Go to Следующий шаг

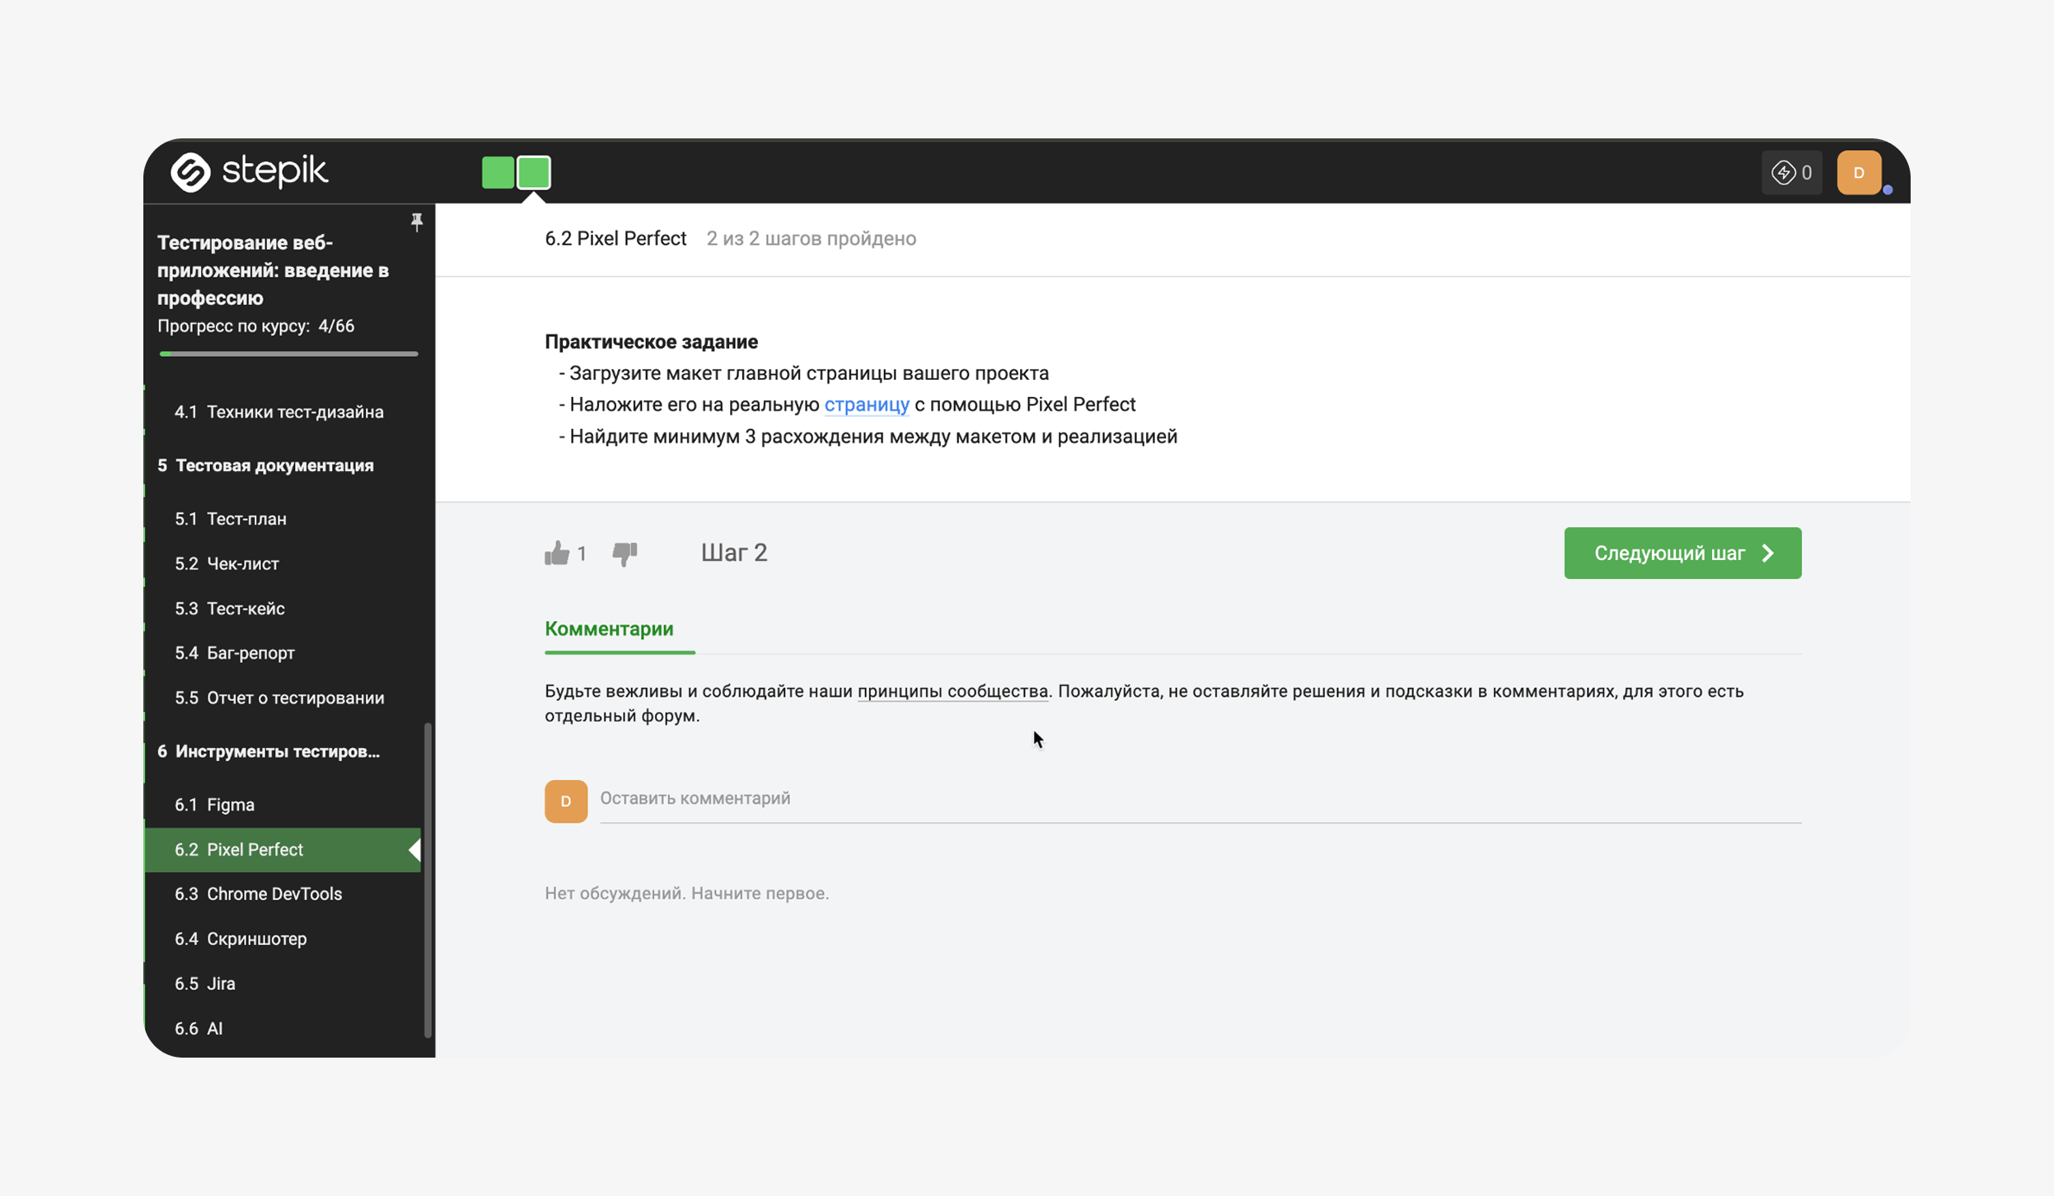1682,553
